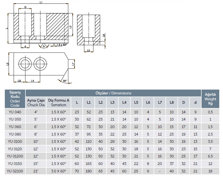Click the Sipariş Kodu Order Code header
Image resolution: width=223 pixels, height=177 pixels.
(x=15, y=98)
